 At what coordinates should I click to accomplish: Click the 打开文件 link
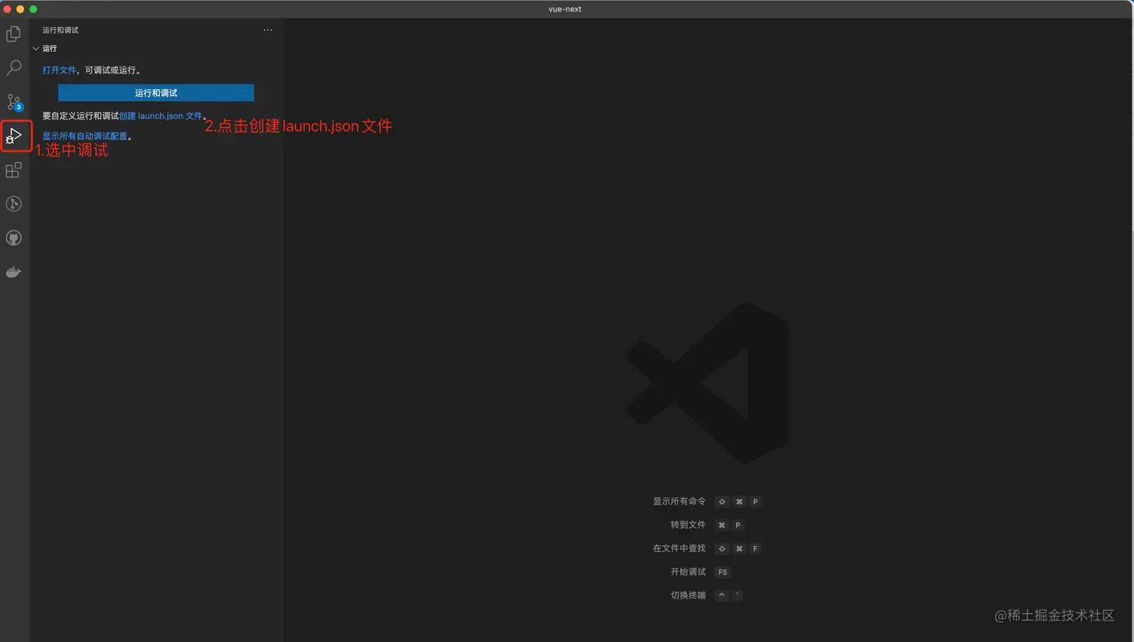pos(59,70)
